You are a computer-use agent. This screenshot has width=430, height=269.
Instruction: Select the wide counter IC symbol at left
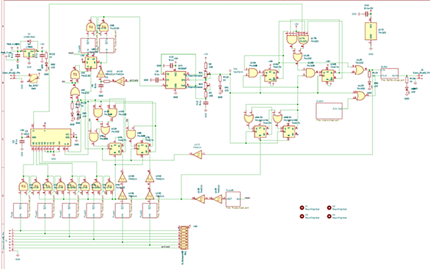(51, 138)
